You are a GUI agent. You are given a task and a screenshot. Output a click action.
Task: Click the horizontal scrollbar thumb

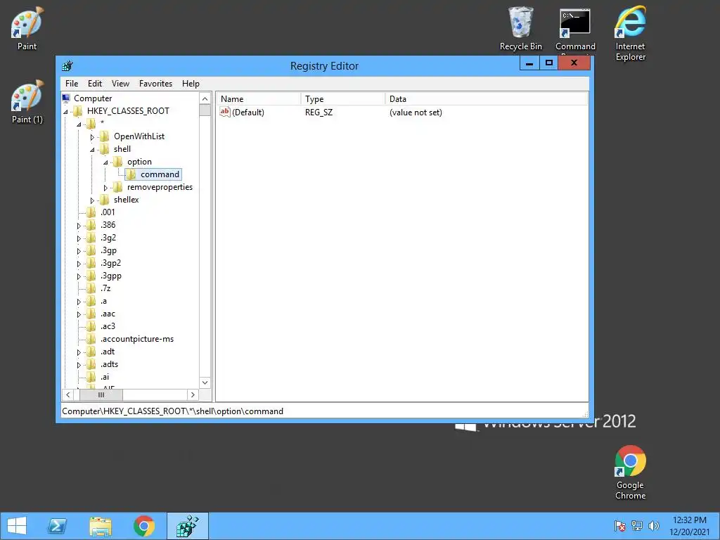(101, 394)
